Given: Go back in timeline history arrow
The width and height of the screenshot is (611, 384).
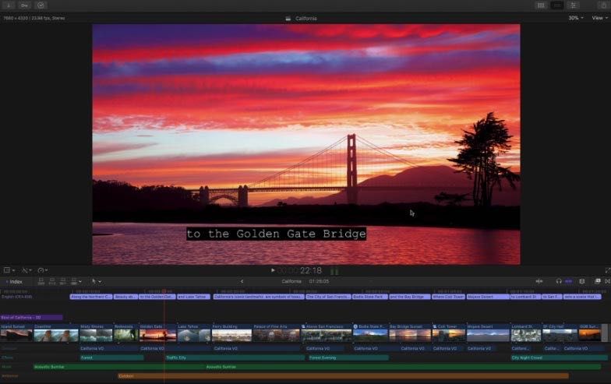Looking at the screenshot, I should click(x=242, y=281).
